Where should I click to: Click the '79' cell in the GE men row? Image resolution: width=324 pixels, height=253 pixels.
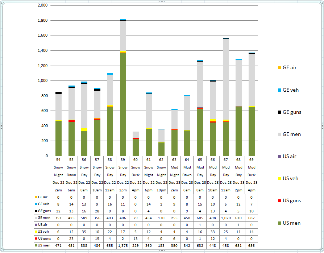click(x=136, y=218)
